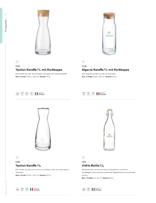
Task: Click the Italian flag badge under Ypsilon Karaffe mit Korkkappe
Action: [40, 94]
